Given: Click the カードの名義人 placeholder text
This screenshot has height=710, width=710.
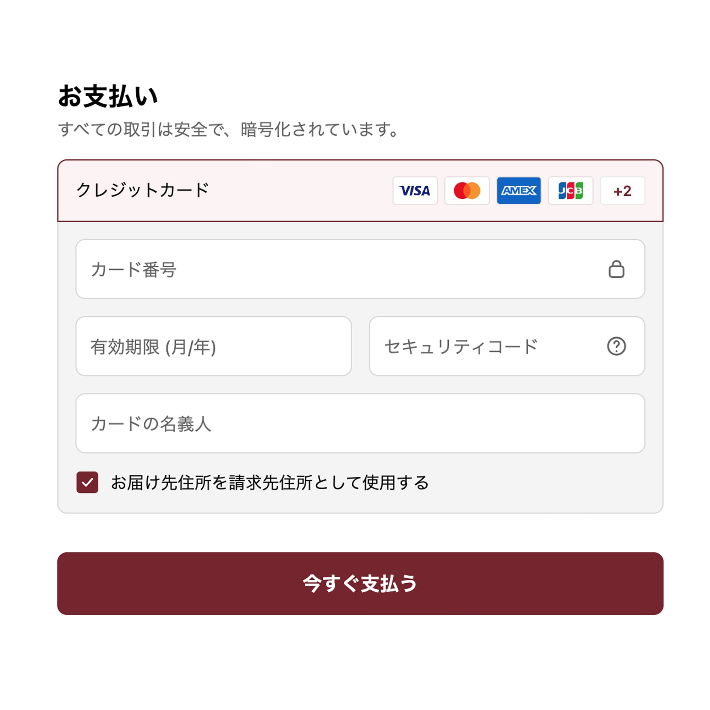Looking at the screenshot, I should coord(151,424).
